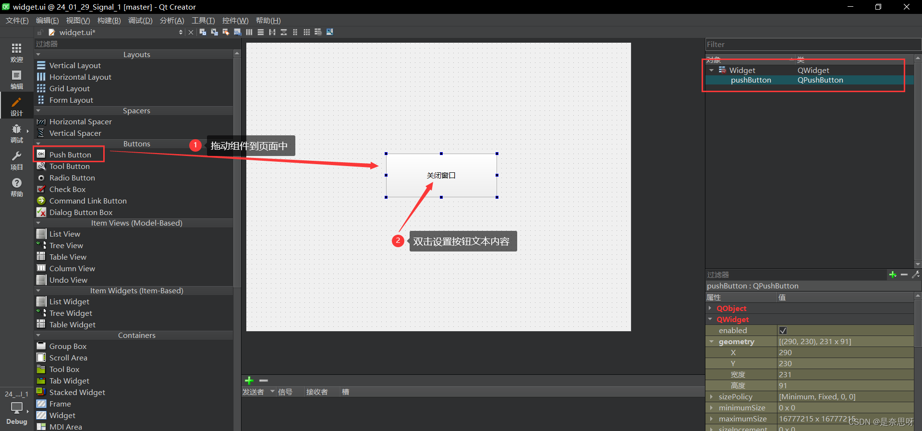Open the Welcome mode in sidebar
The height and width of the screenshot is (431, 922).
(x=16, y=53)
